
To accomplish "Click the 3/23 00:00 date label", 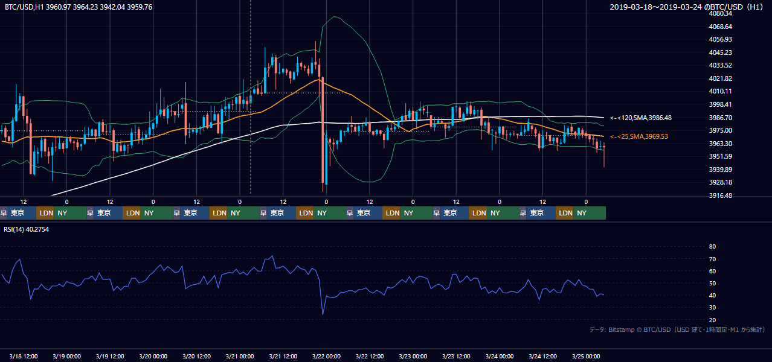I will [413, 356].
